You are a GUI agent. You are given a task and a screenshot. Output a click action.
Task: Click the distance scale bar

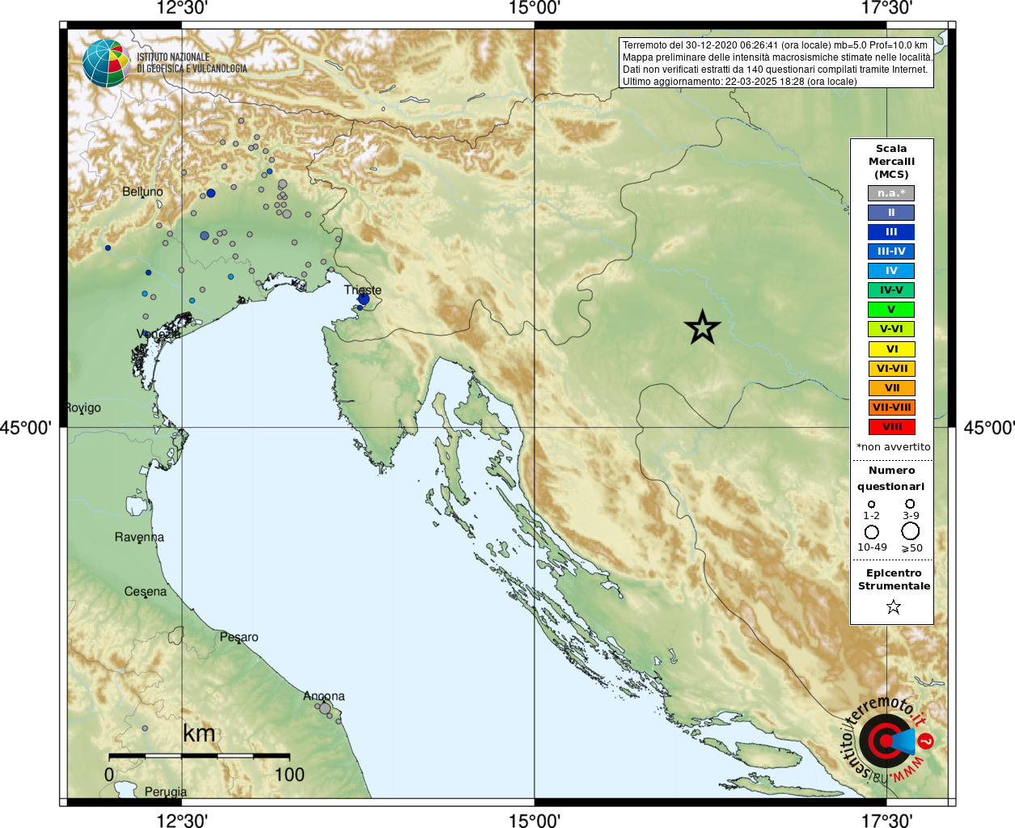point(199,756)
